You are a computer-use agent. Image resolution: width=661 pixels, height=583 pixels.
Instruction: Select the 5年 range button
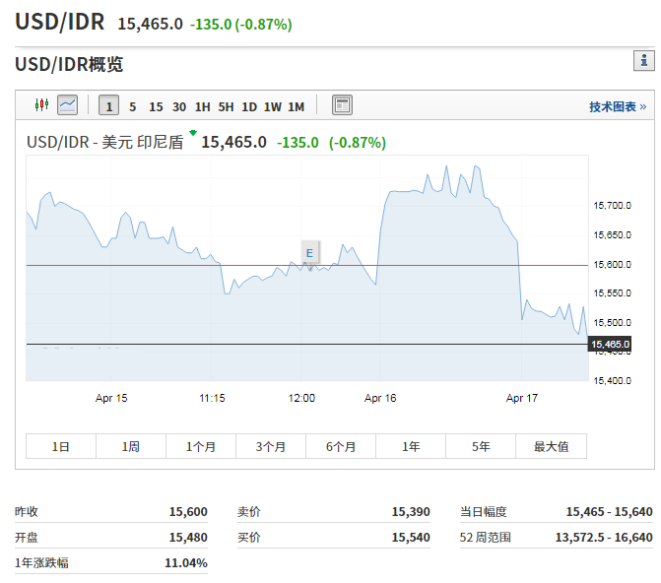[x=481, y=446]
